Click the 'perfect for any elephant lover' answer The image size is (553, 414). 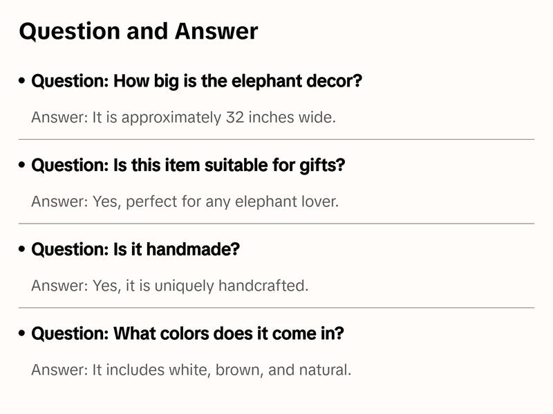click(185, 202)
